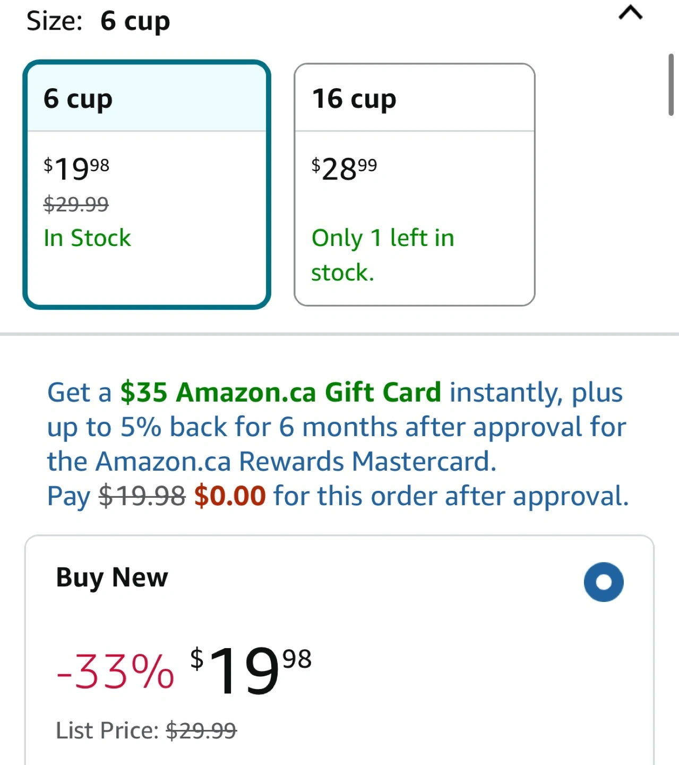
Task: Click the Buy New heading
Action: pyautogui.click(x=112, y=577)
